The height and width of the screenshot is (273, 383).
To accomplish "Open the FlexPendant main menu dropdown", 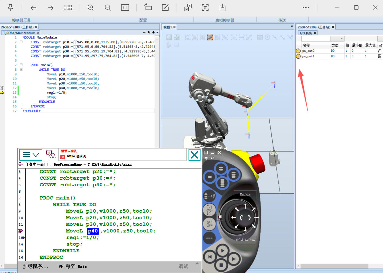I will point(31,155).
